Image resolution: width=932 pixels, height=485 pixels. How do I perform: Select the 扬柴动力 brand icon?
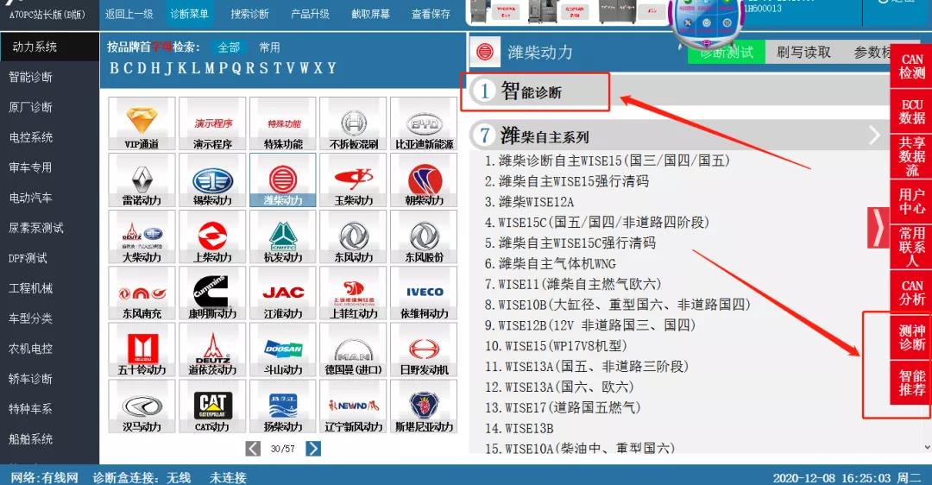coord(283,406)
